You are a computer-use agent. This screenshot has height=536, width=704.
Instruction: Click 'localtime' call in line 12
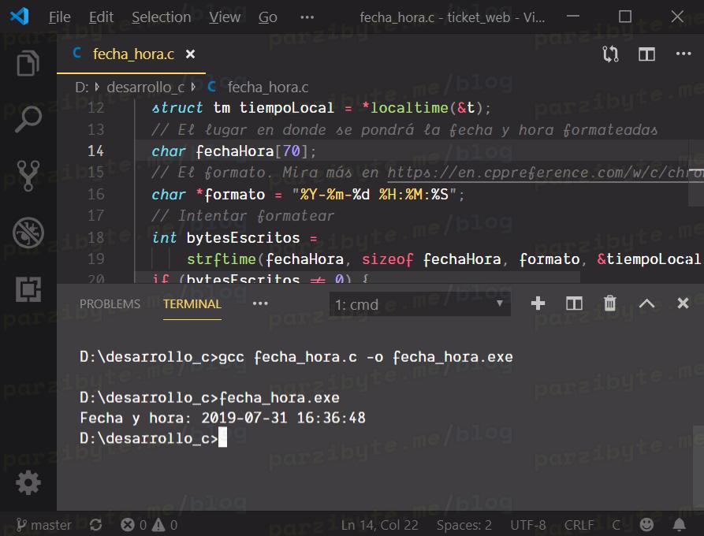point(409,108)
